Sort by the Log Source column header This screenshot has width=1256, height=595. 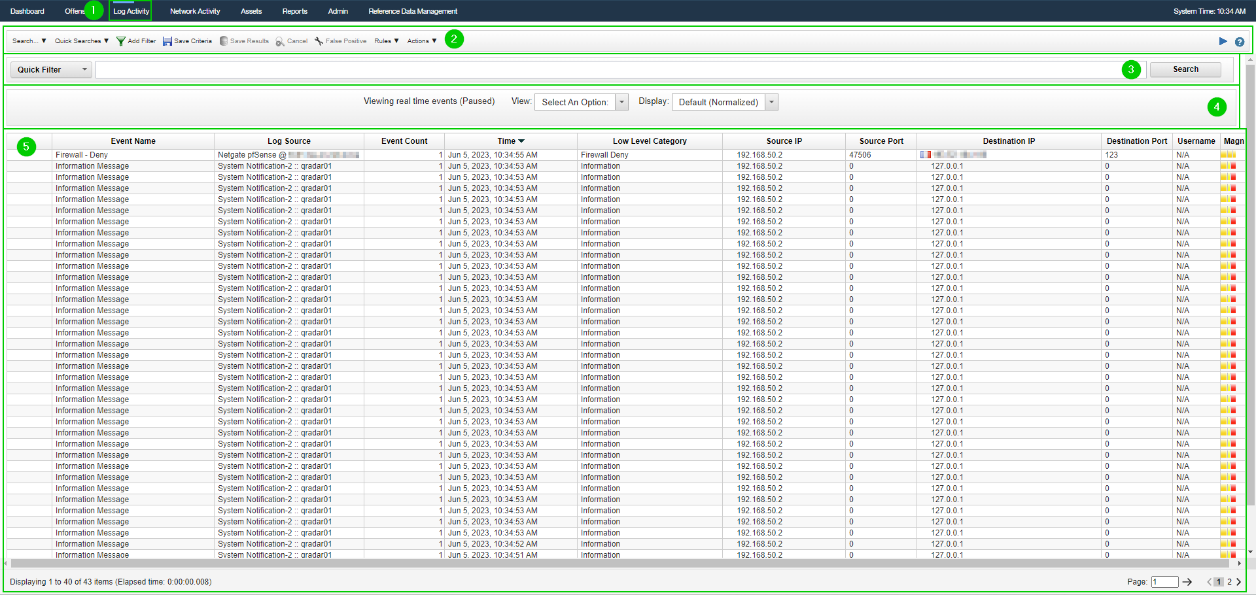[x=289, y=141]
